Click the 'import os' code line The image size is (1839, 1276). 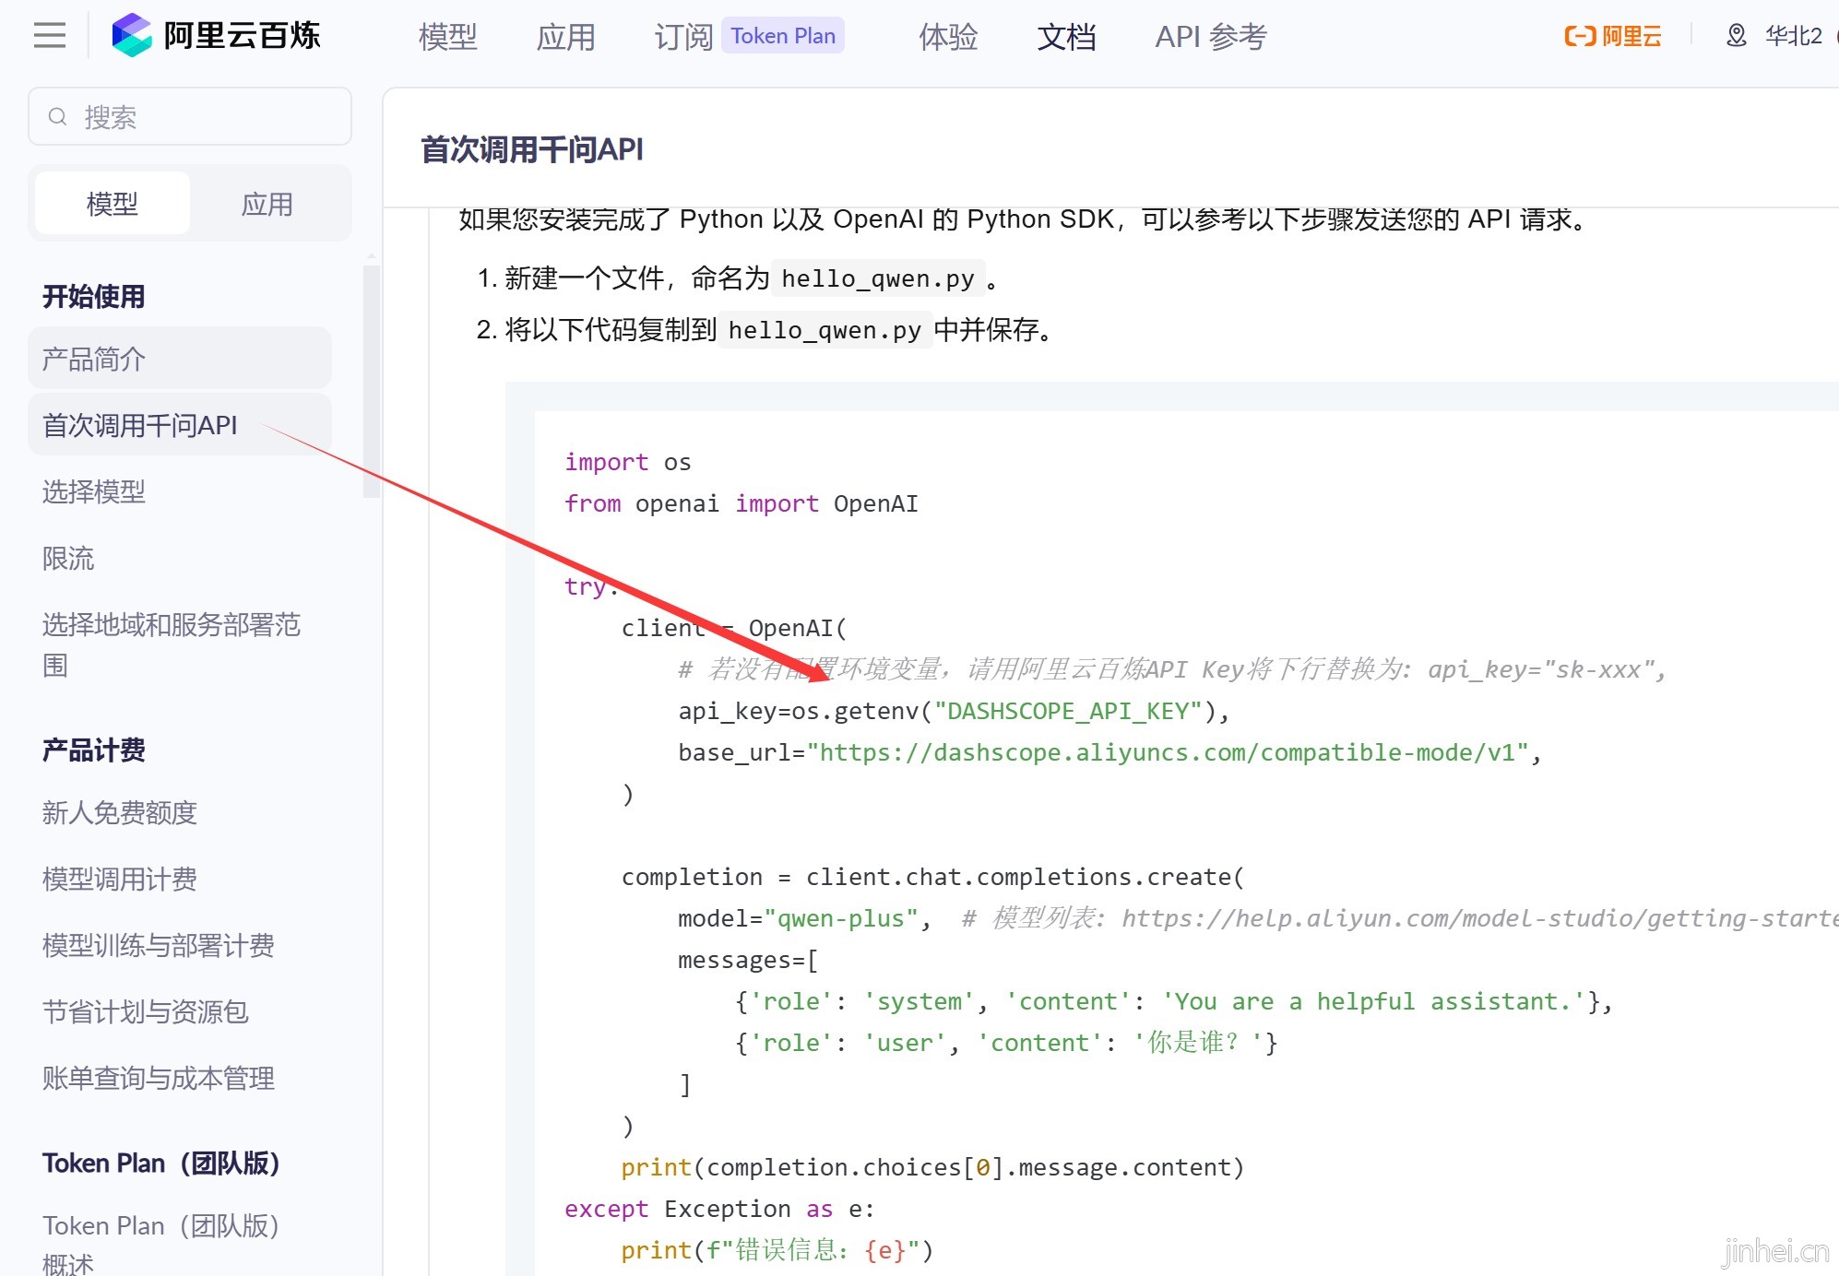point(627,462)
